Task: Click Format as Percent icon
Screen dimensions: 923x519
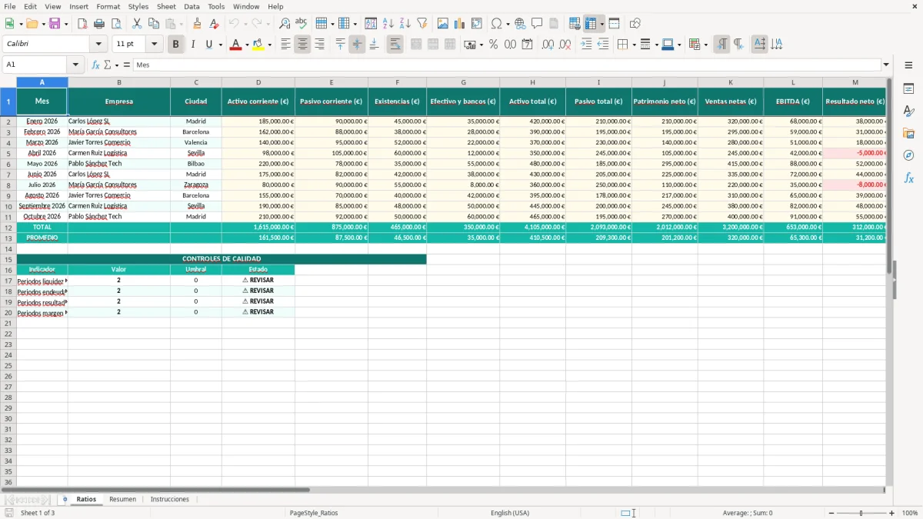Action: [494, 45]
